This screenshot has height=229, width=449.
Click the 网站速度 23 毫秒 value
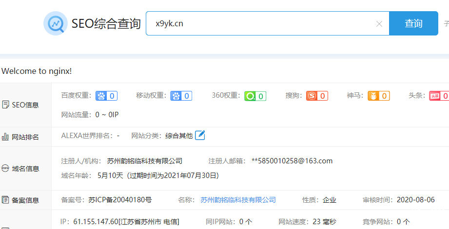click(324, 222)
